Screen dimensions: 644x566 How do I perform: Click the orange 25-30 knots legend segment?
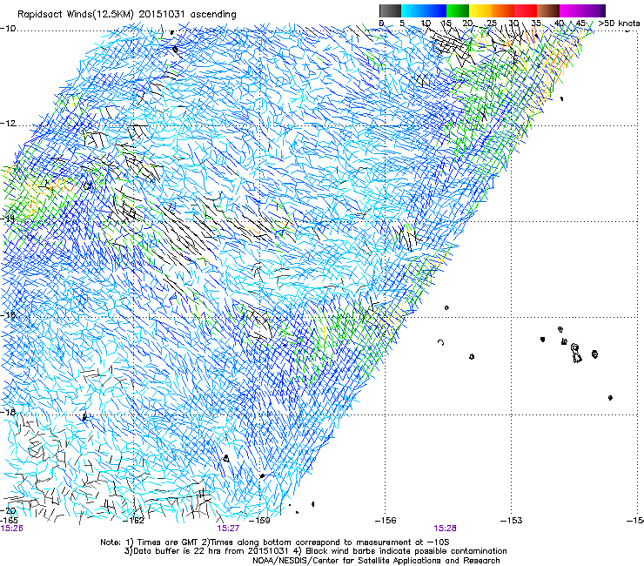(x=503, y=10)
